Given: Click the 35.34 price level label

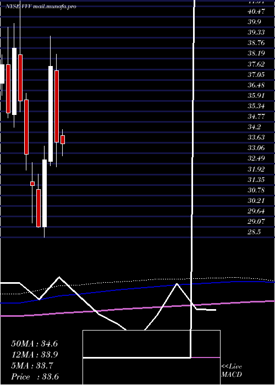Looking at the screenshot, I should click(x=256, y=106).
